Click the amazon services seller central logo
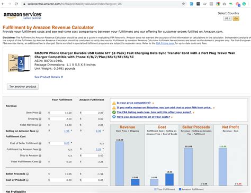This screenshot has width=251, height=193. pos(23,15)
